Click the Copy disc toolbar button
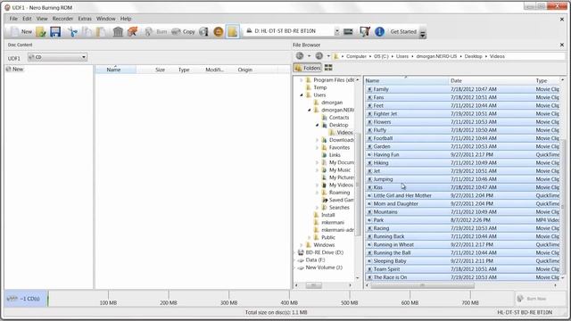 [x=183, y=32]
